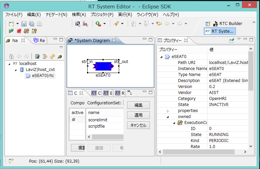Click the blue eSEAT0 component in diagram
This screenshot has width=260, height=169.
coord(103,66)
